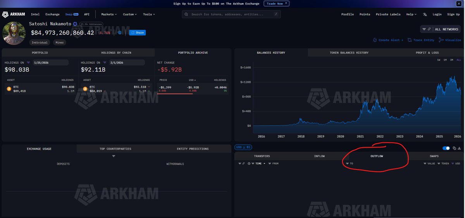This screenshot has height=218, width=465.
Task: Switch to the Holdings By Chain tab
Action: (116, 53)
